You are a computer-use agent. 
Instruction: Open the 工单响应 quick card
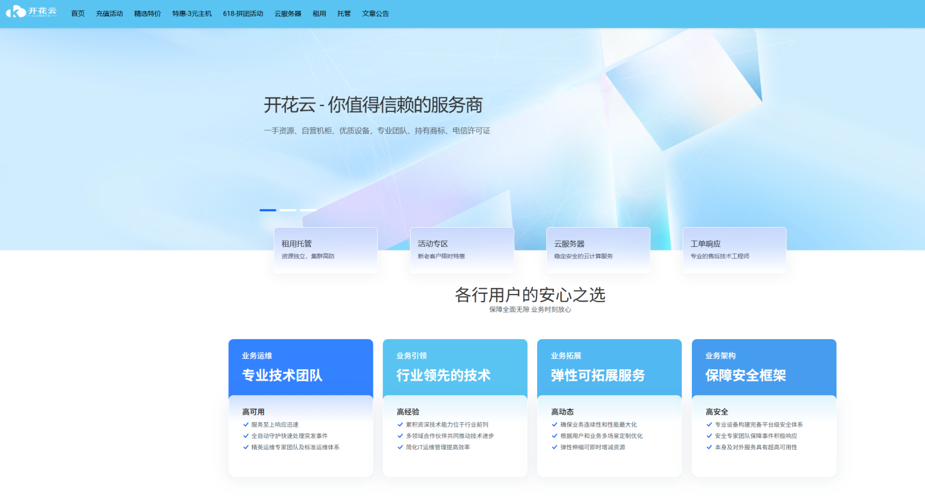pyautogui.click(x=734, y=250)
